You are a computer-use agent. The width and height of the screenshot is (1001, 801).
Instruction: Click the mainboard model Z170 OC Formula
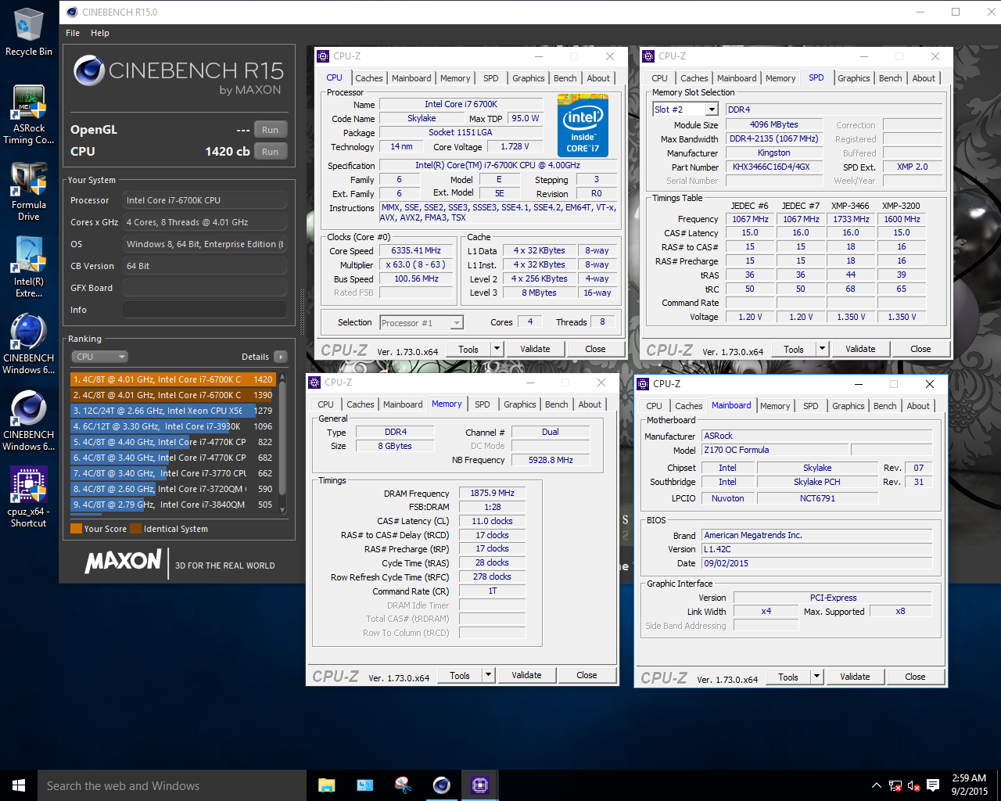tap(775, 450)
